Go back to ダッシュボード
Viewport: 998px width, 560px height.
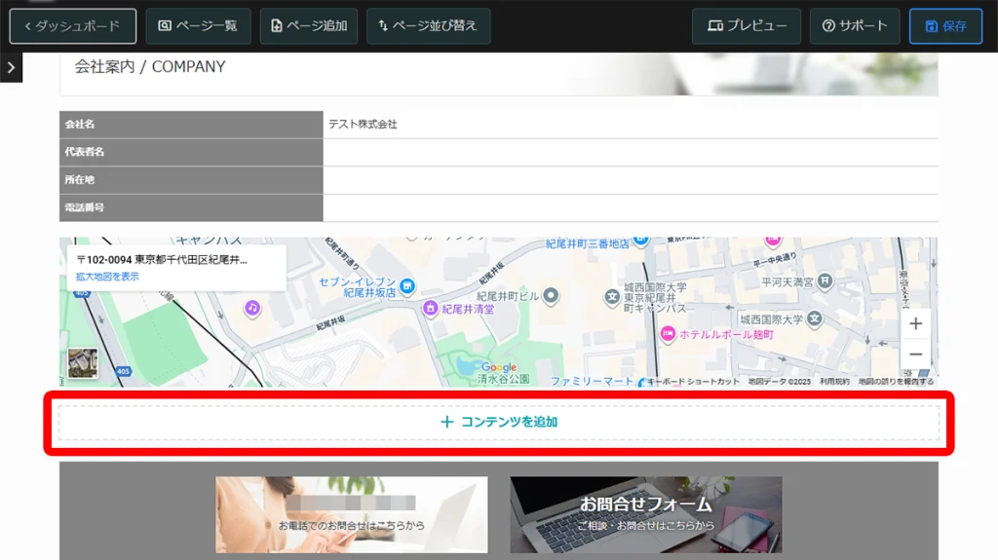click(x=73, y=26)
